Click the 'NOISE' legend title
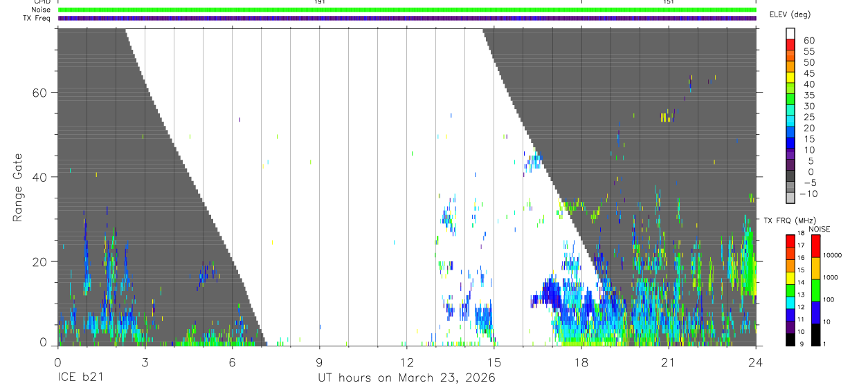 818,229
